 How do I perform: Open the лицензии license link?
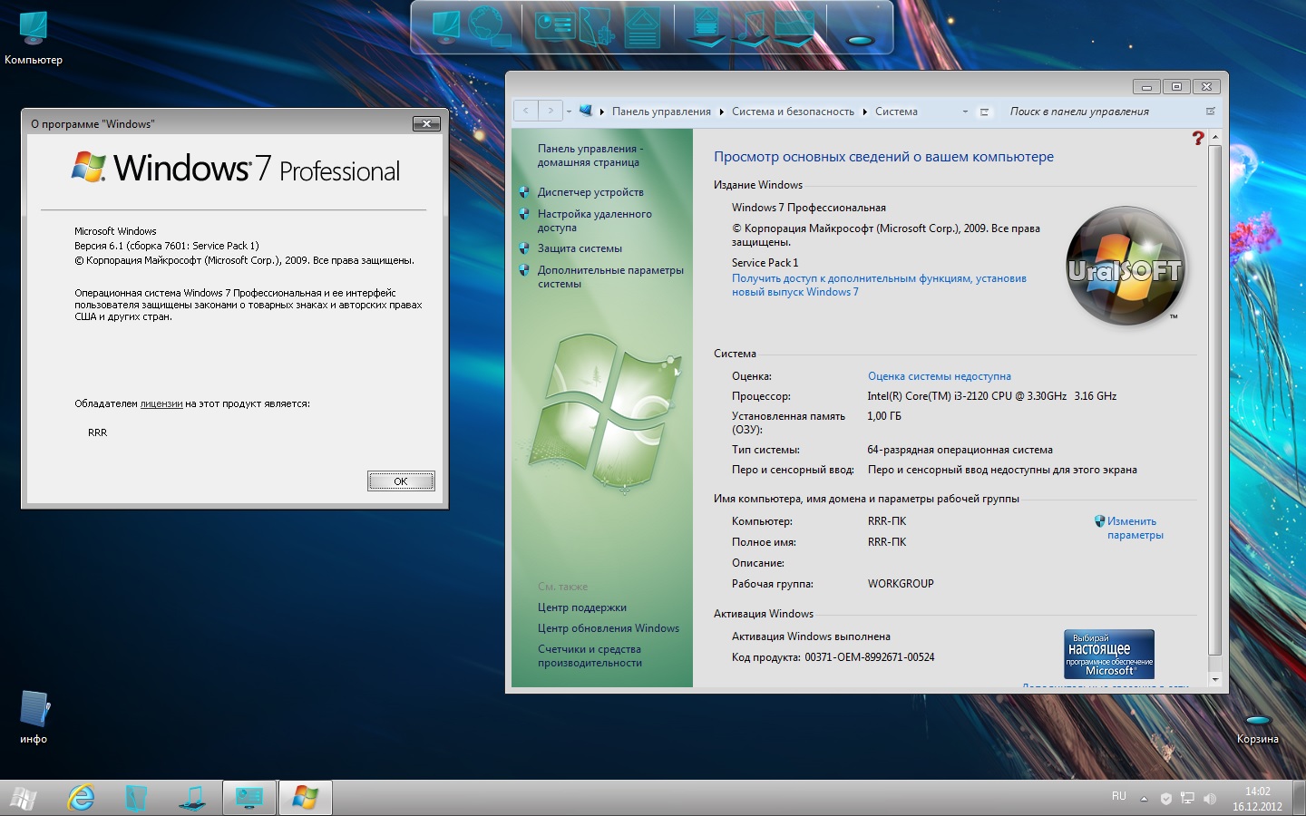(x=161, y=403)
